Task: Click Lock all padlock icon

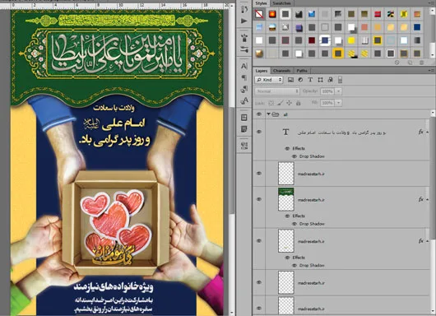Action: pos(299,103)
